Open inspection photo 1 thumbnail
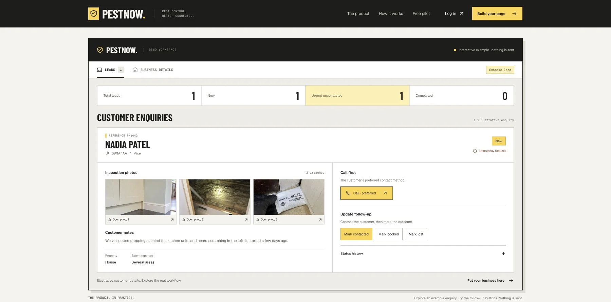Screen dimensions: 611x302 141,197
